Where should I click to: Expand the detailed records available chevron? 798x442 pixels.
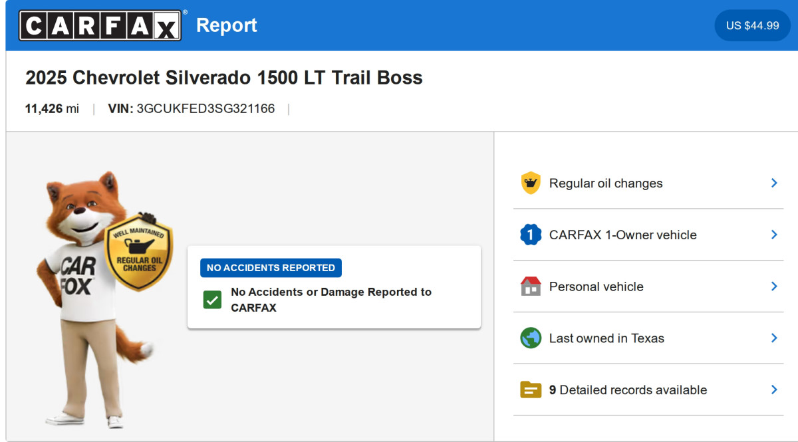(x=774, y=390)
